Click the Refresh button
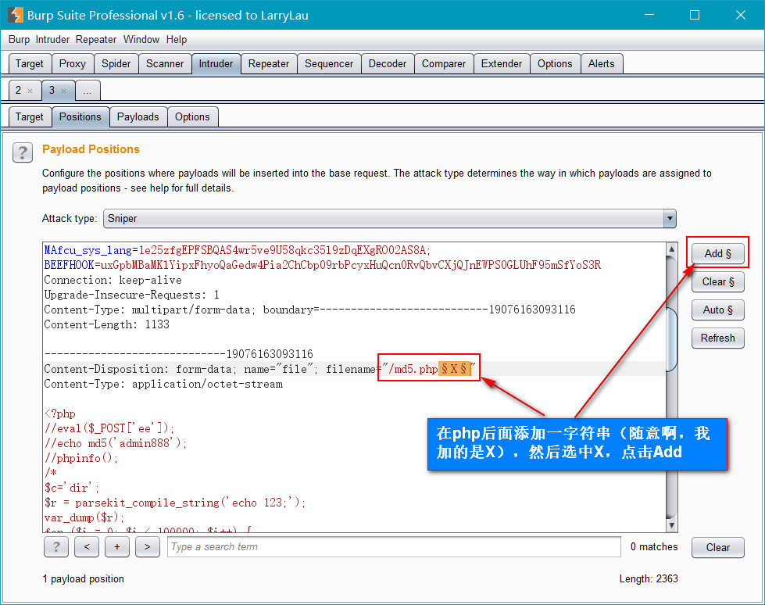This screenshot has width=765, height=605. 717,338
